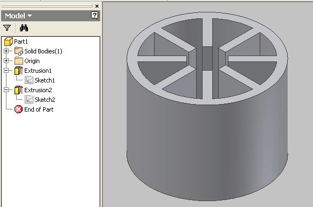
Task: Select the Extrusion2 feature icon
Action: (x=19, y=90)
